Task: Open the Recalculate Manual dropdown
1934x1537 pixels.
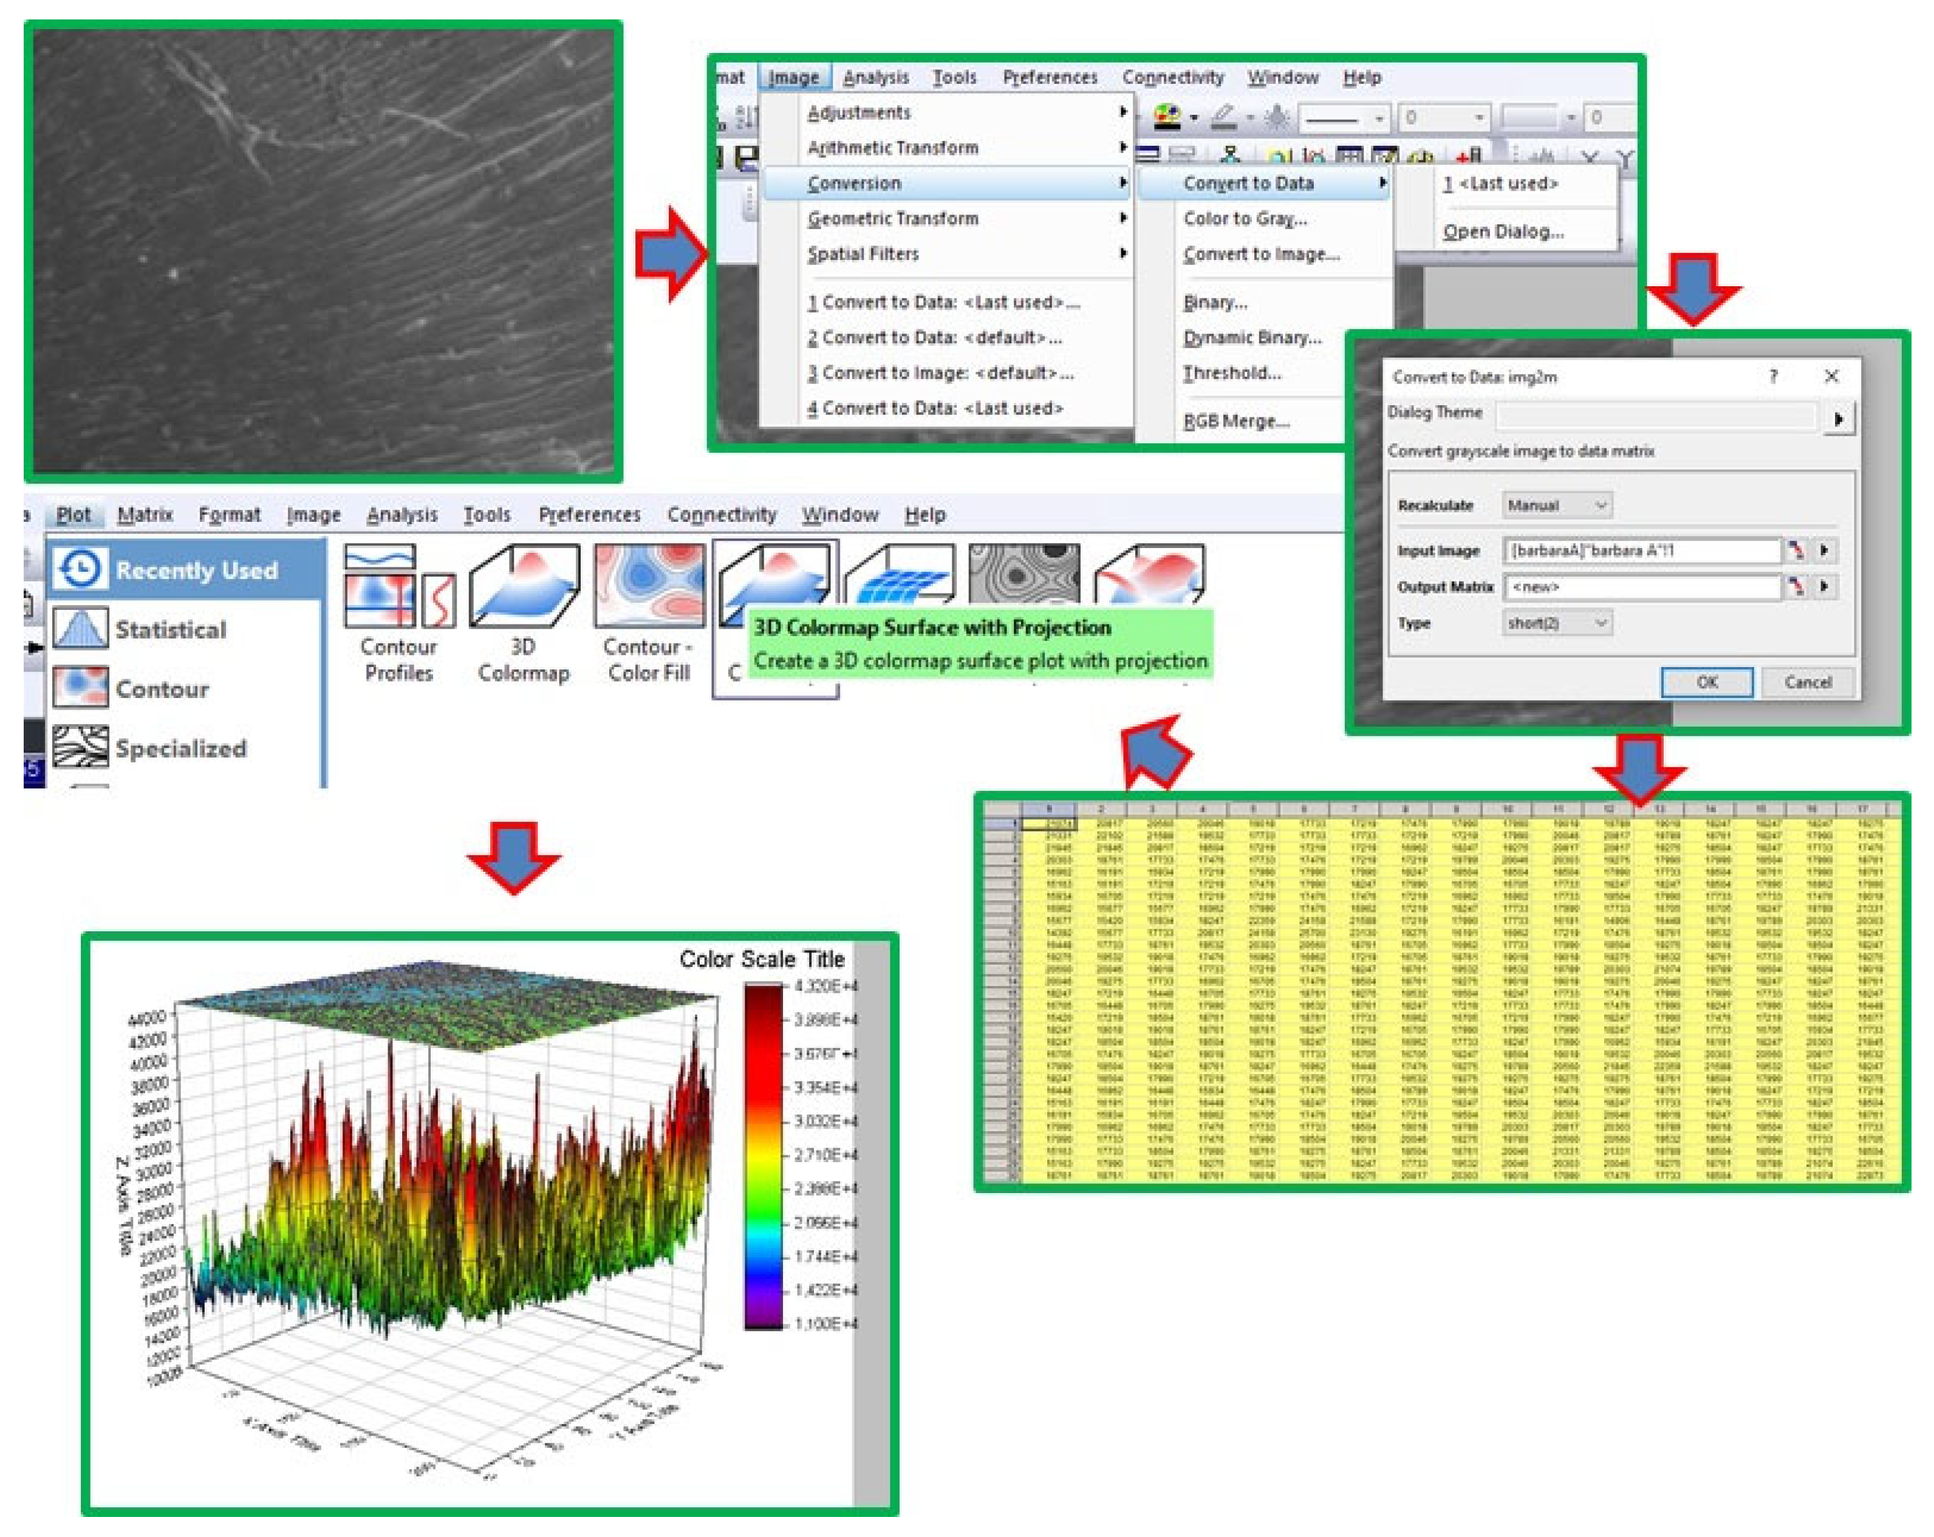Action: 1557,505
